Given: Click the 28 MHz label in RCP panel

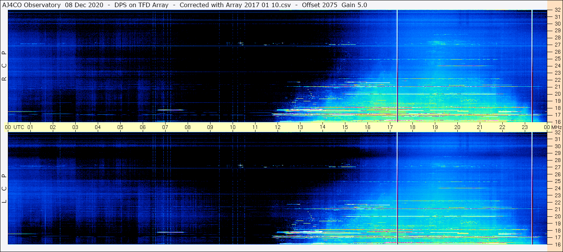Looking at the screenshot, I should pyautogui.click(x=557, y=37).
